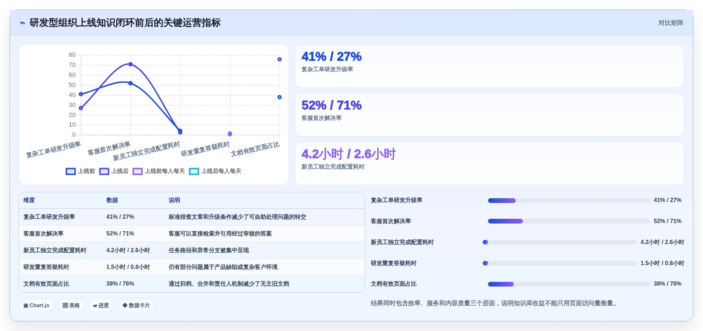Click table cell 研发重复答疑耗时
The height and width of the screenshot is (331, 703).
pos(46,267)
